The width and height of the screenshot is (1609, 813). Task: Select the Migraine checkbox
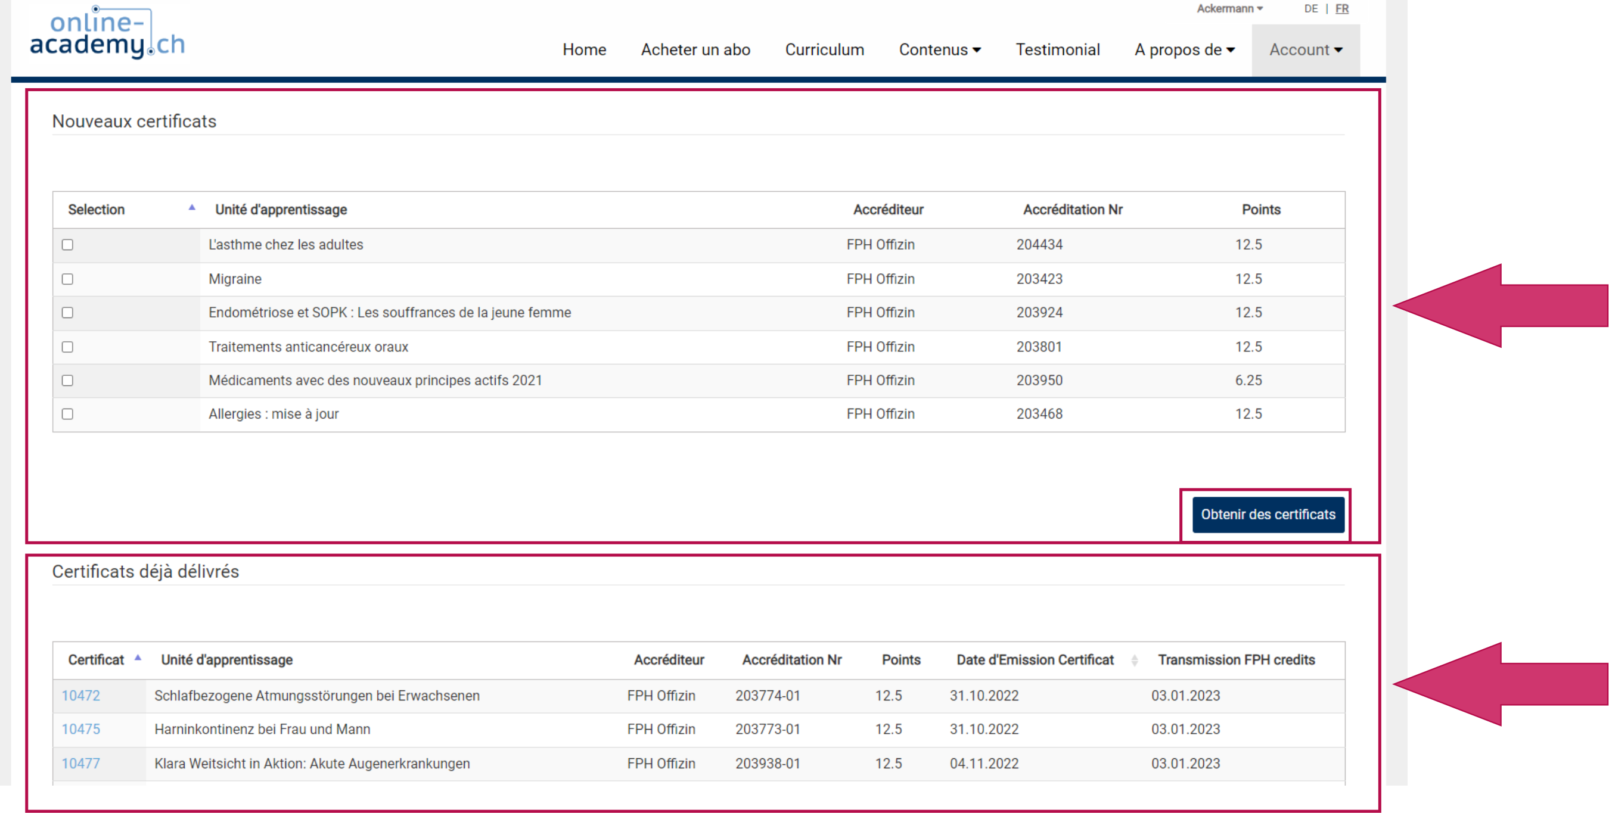67,279
